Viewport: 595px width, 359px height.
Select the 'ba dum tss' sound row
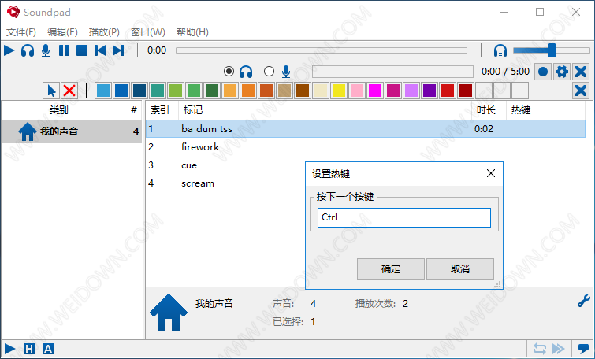click(x=366, y=129)
